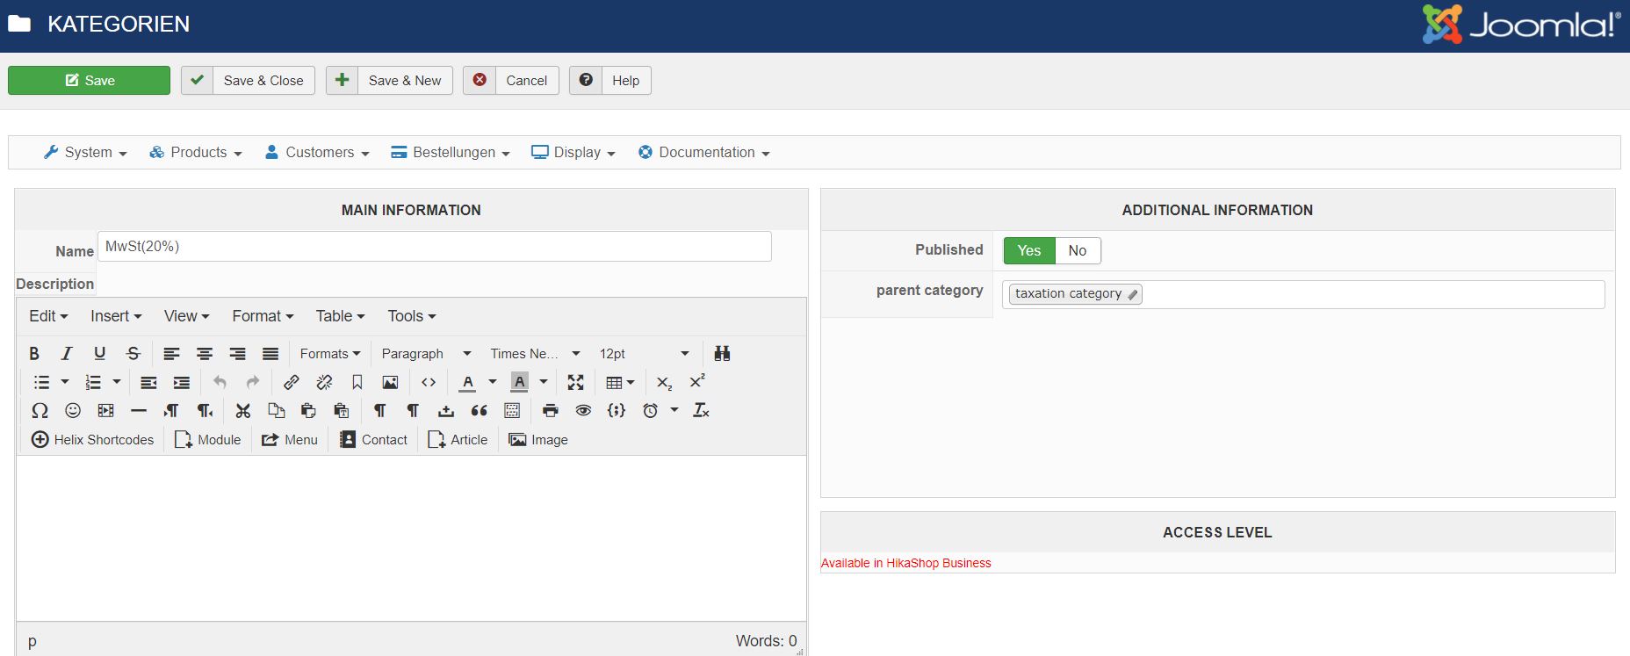Click the source code icon
This screenshot has width=1630, height=656.
429,382
